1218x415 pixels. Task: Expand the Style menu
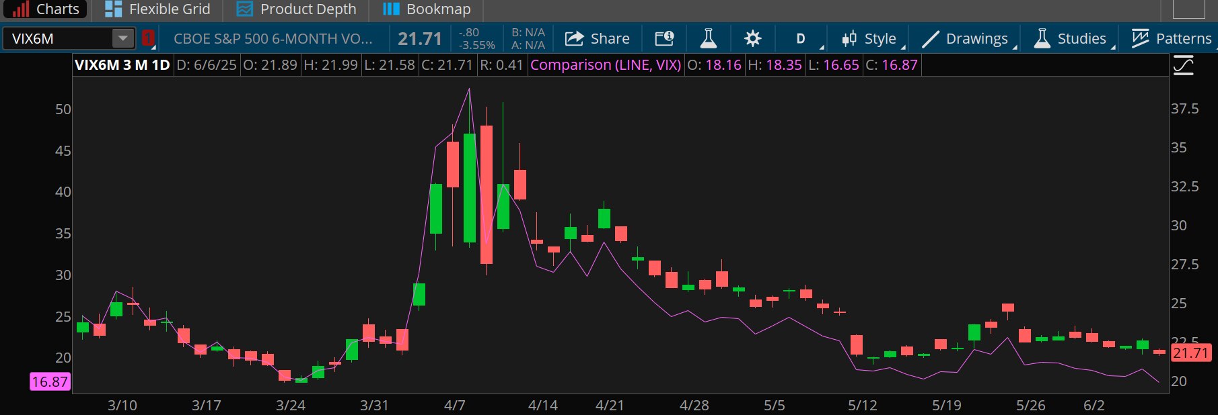(869, 38)
